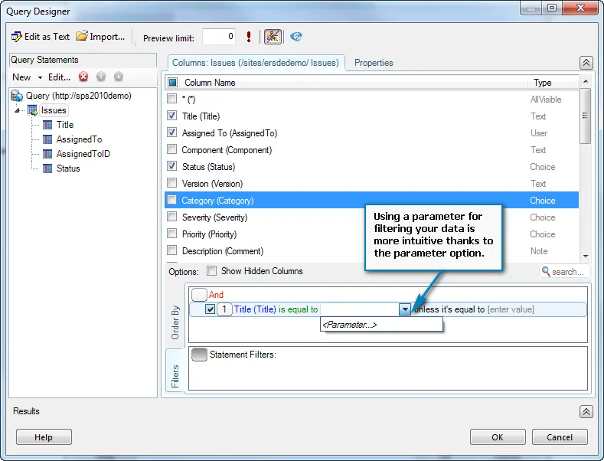The width and height of the screenshot is (604, 461).
Task: Collapse the Issues tree node
Action: 18,111
